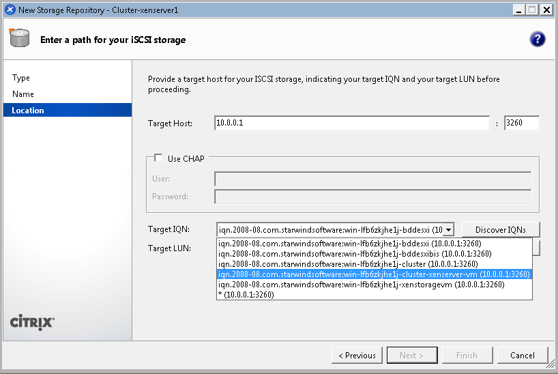Click the storage disk icon in header
This screenshot has width=558, height=374.
[19, 39]
